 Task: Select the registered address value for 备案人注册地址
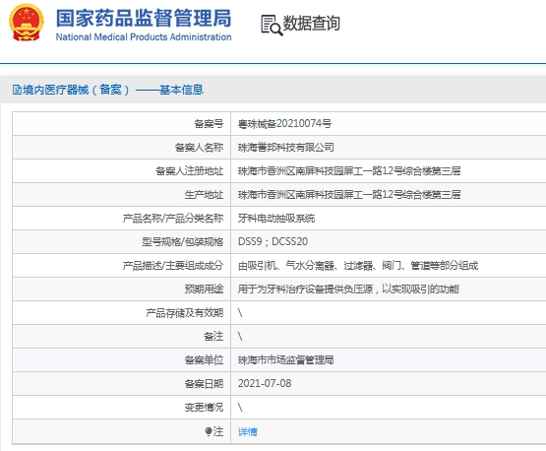349,171
